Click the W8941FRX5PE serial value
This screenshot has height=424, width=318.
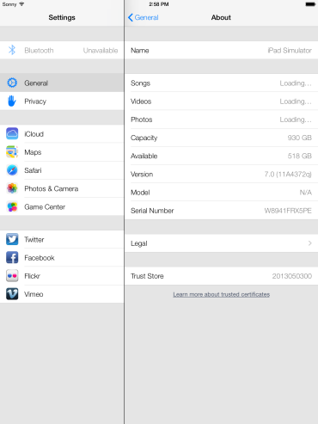click(x=288, y=211)
